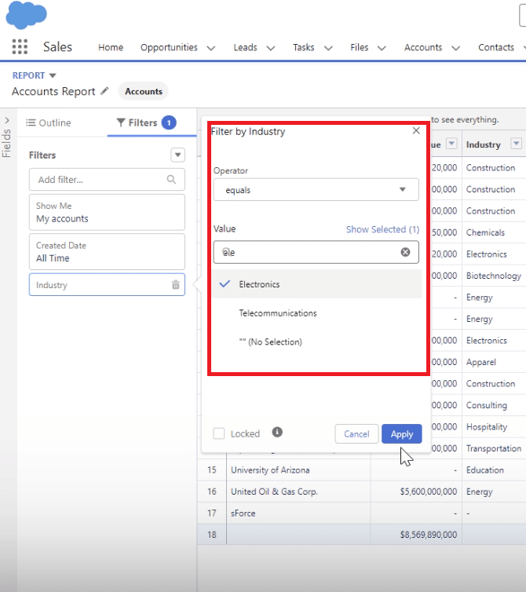Click United Oil & Gas Corp. cell
Screen dimensions: 526x592
298,492
